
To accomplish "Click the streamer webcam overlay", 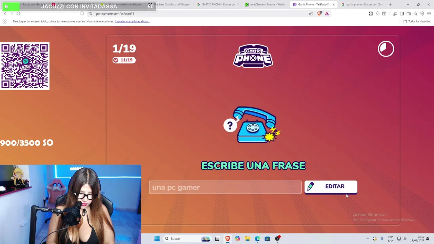I will (x=71, y=204).
